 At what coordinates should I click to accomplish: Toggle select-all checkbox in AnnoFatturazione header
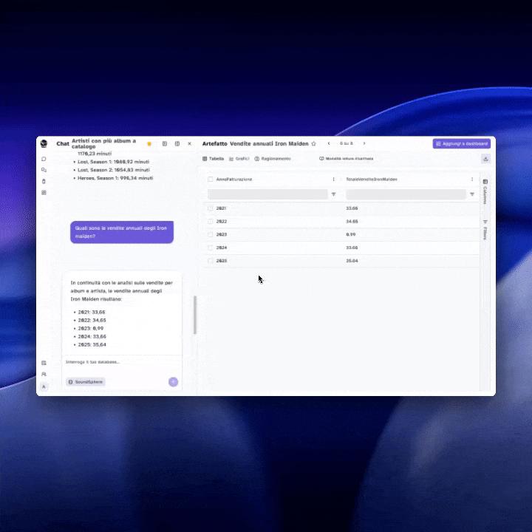click(x=211, y=179)
